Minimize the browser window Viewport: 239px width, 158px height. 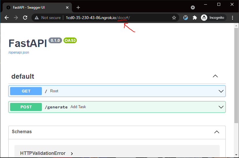pos(206,4)
